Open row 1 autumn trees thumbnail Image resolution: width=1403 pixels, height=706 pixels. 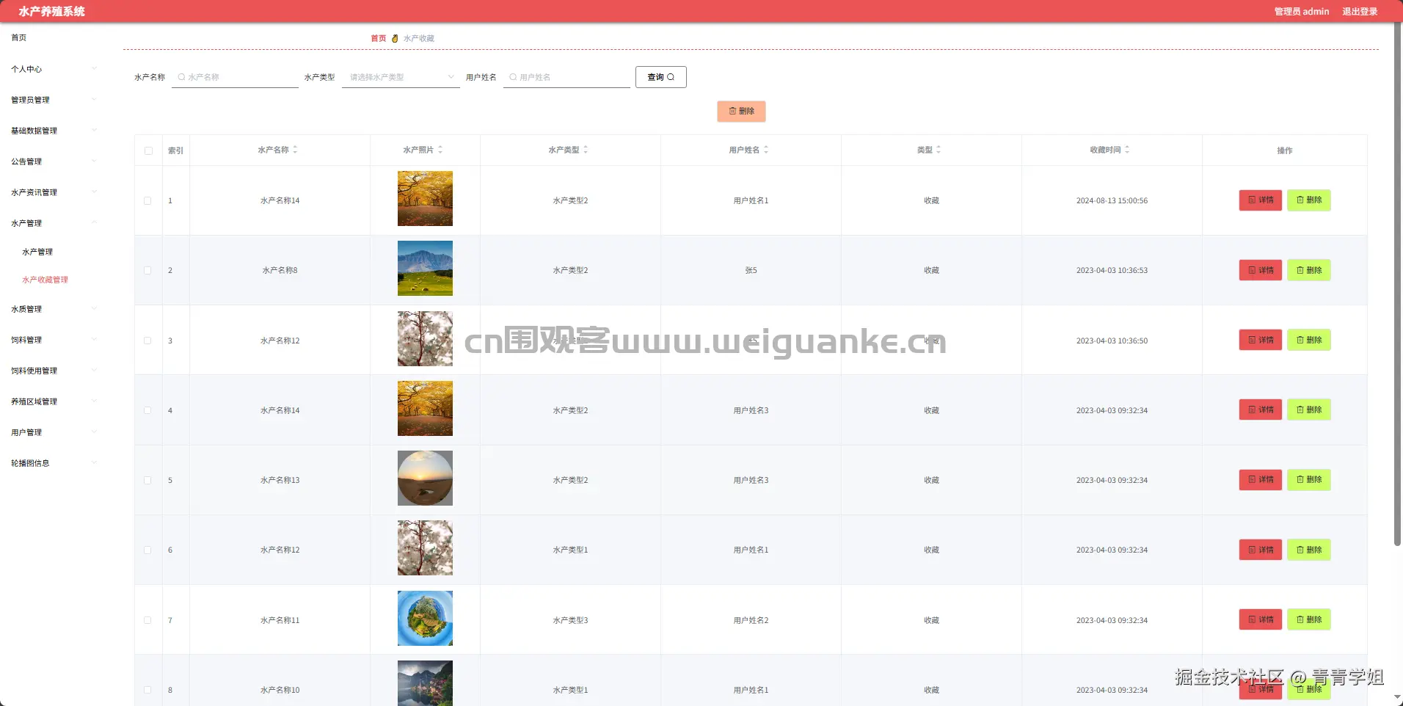point(425,199)
